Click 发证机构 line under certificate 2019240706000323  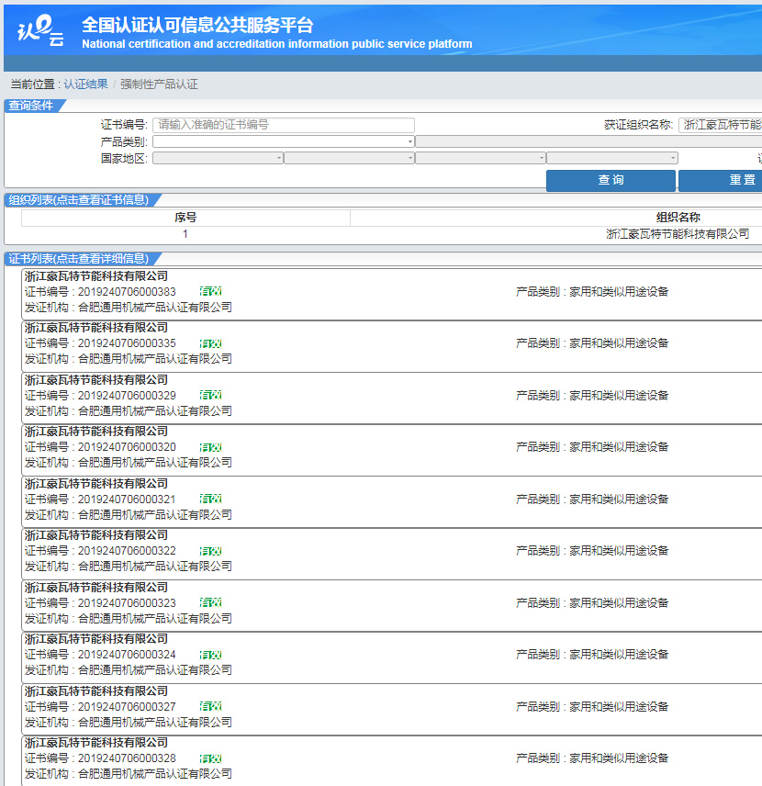tap(129, 619)
